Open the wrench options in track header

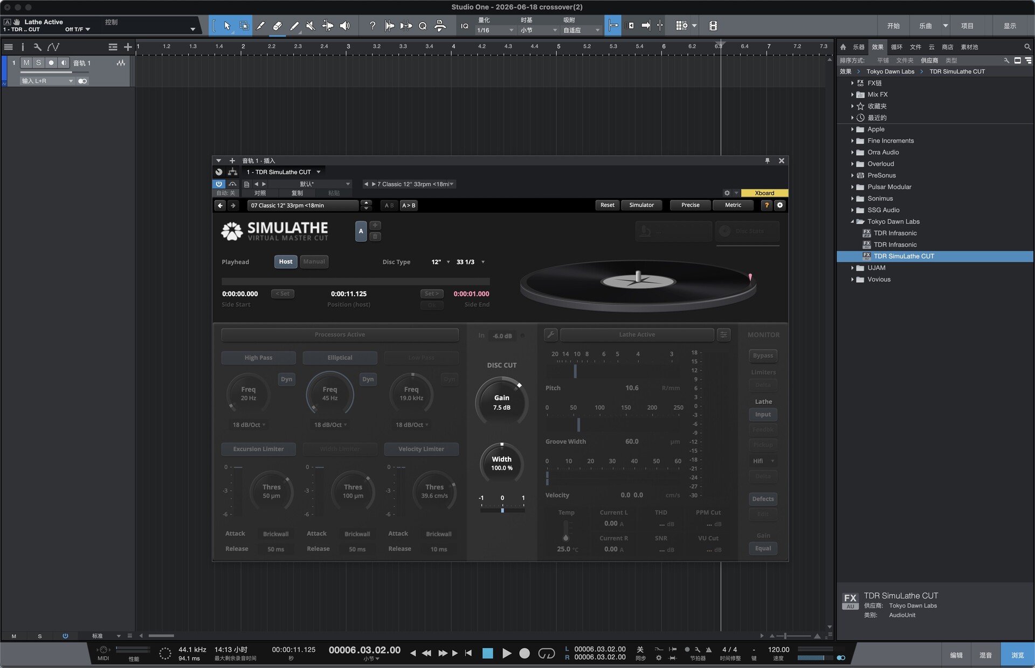click(37, 47)
